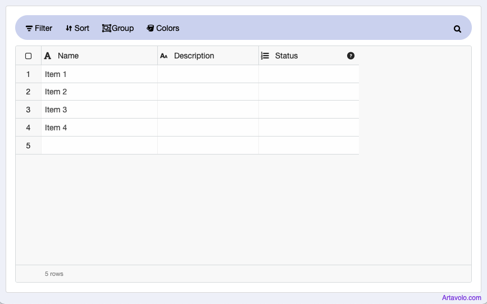Click the Description cell in row 5
This screenshot has height=304, width=487.
pyautogui.click(x=208, y=146)
